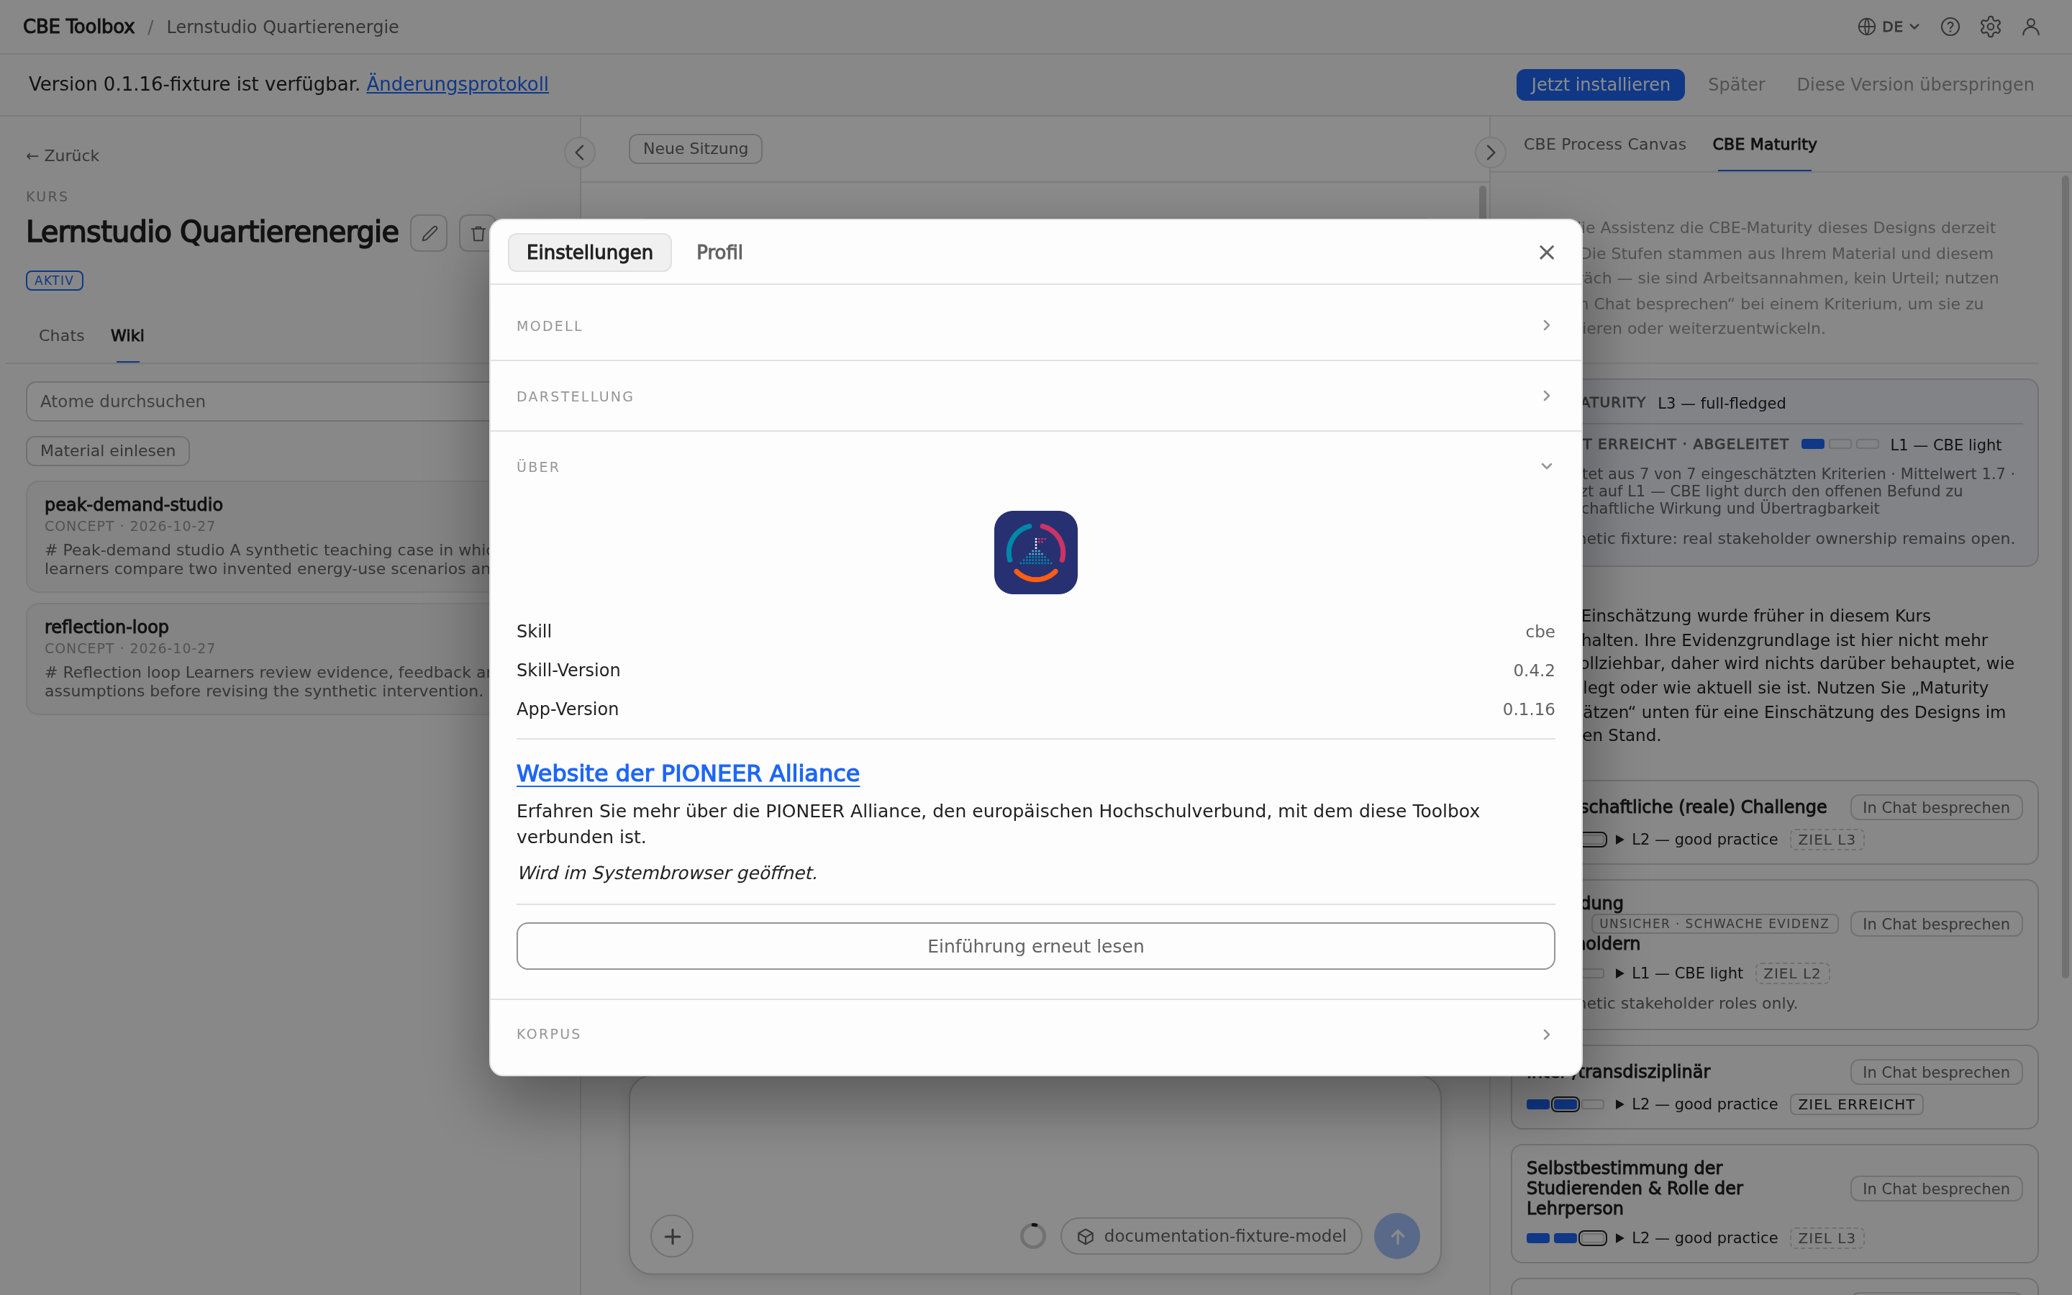
Task: Collapse left panel with chevron arrow
Action: pyautogui.click(x=580, y=153)
